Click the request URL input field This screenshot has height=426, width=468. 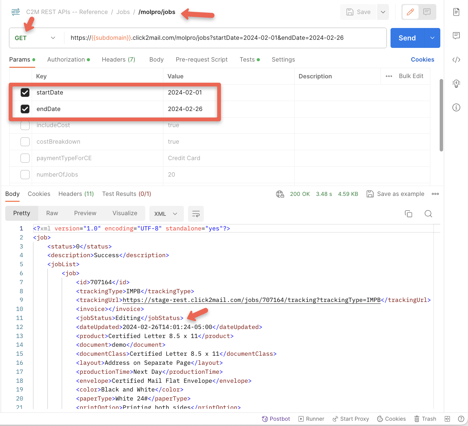tap(224, 38)
